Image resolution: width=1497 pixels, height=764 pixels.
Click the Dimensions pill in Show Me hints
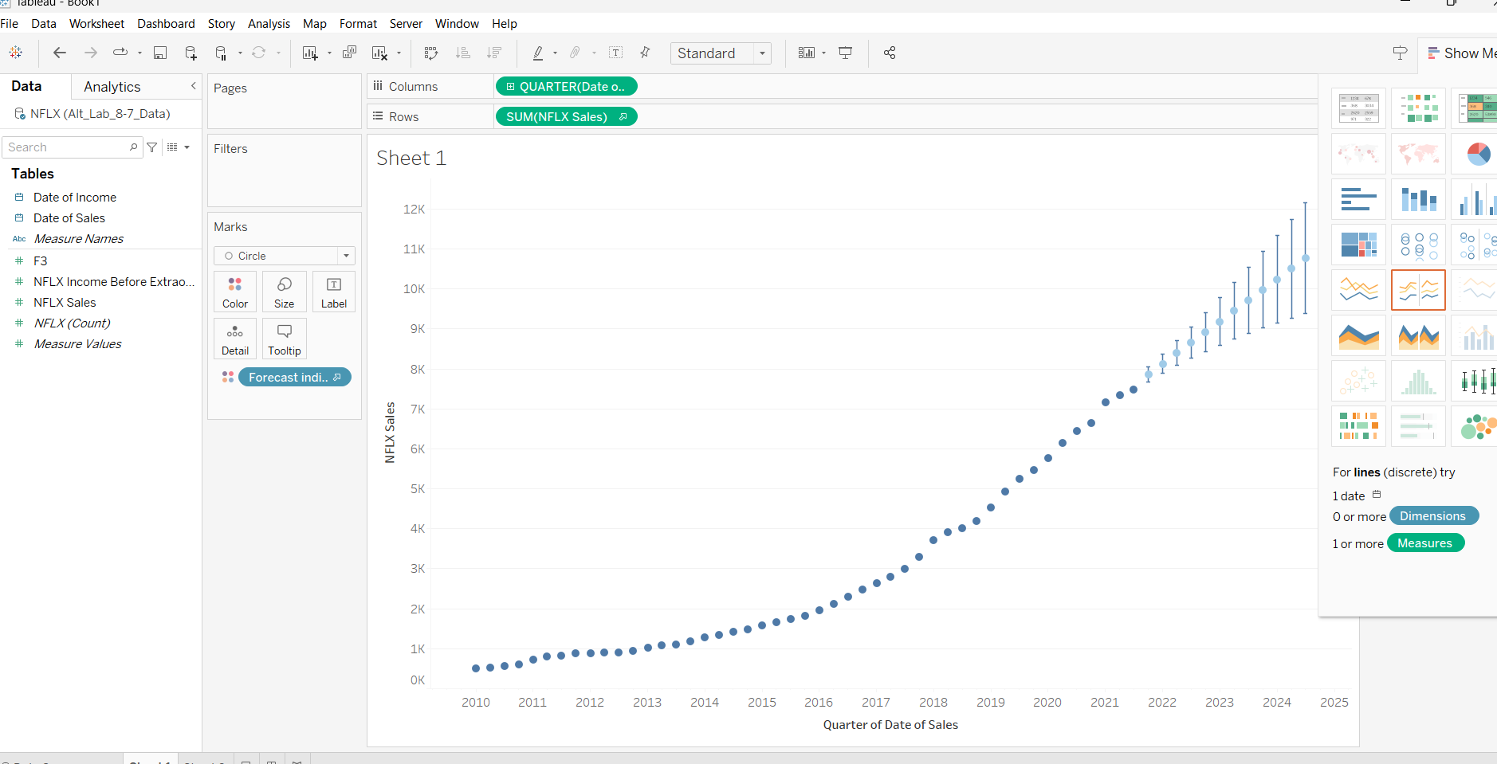point(1433,515)
